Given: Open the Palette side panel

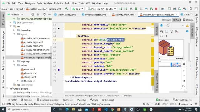Looking at the screenshot, I should 157,30.
